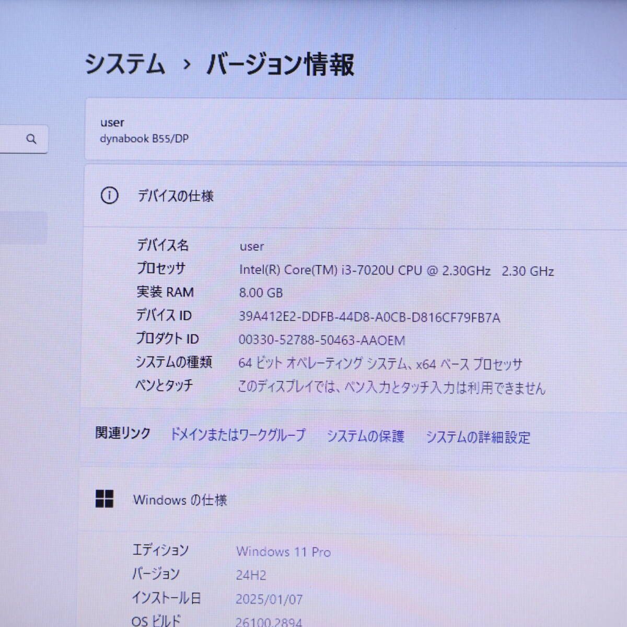Select the Windows 11 Pro edition text
Viewport: 627px width, 627px height.
pyautogui.click(x=283, y=551)
